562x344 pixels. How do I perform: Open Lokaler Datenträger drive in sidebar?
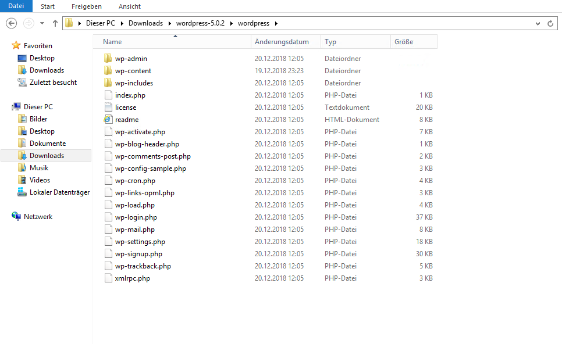point(59,192)
